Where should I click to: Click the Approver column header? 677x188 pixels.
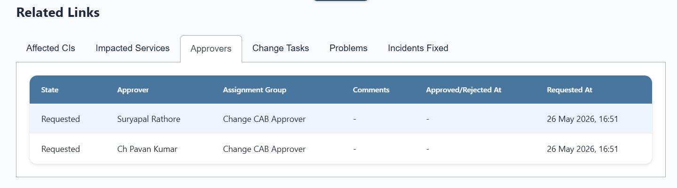133,90
